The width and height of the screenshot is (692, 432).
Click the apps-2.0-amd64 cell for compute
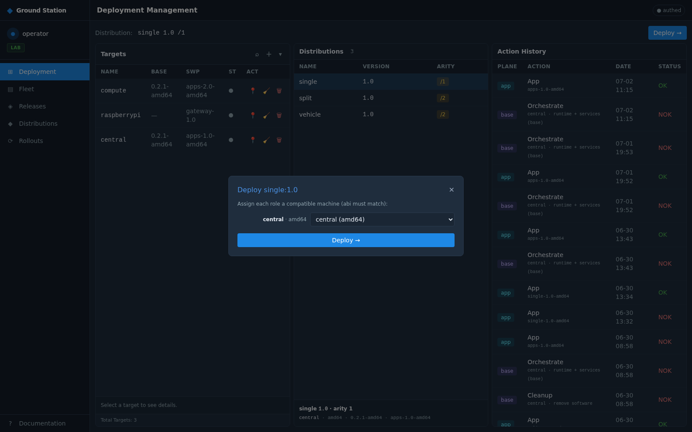(200, 91)
